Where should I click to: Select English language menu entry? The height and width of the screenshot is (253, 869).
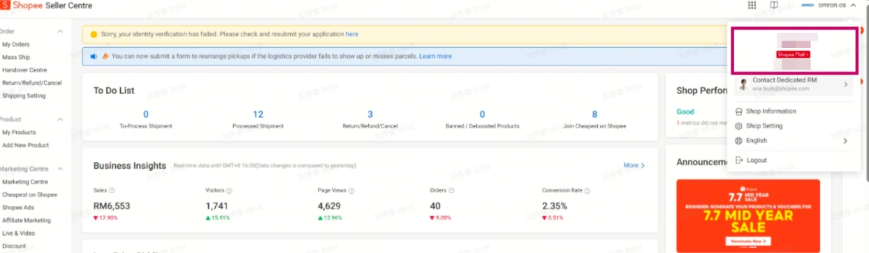pos(794,141)
